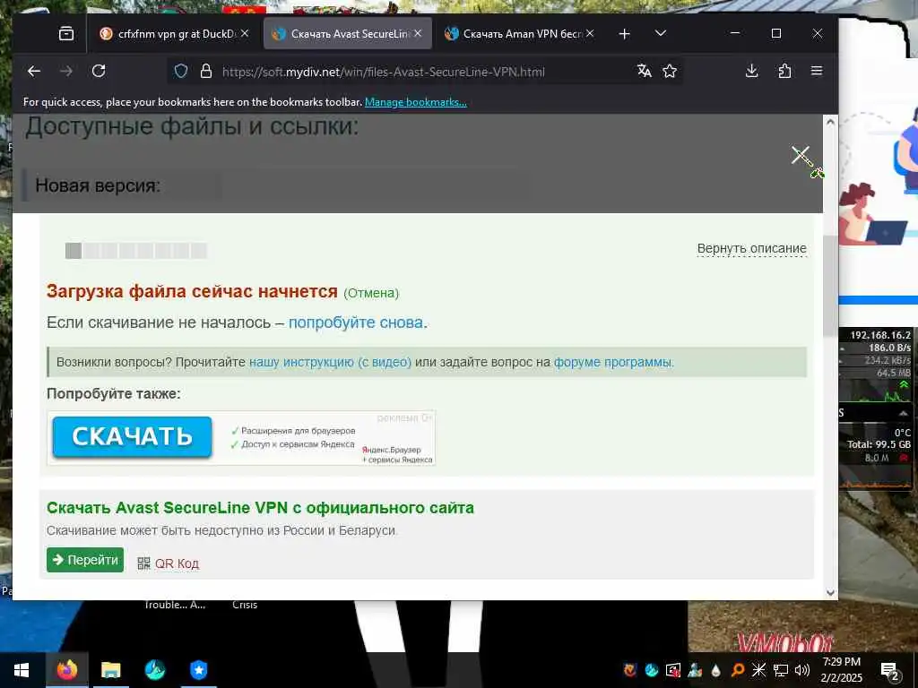Image resolution: width=918 pixels, height=688 pixels.
Task: Open the blue shield star taskbar app
Action: pyautogui.click(x=198, y=670)
